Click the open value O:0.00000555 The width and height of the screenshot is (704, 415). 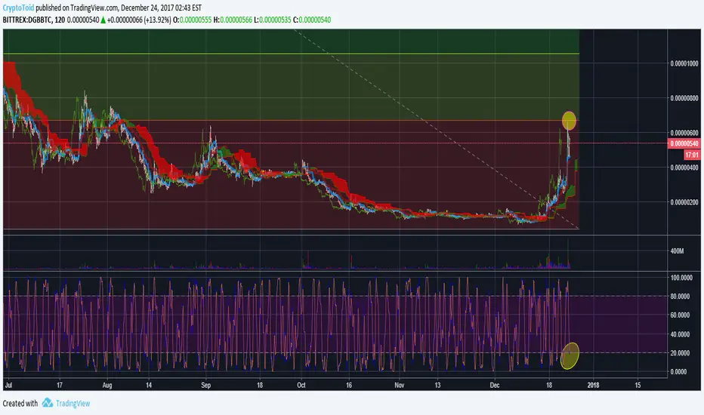coord(192,20)
